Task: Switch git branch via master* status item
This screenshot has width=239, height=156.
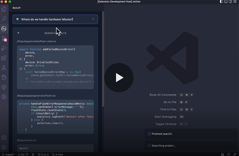Action: 8,154
